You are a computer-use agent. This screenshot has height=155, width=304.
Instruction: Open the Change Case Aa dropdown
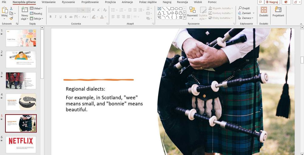coord(85,17)
